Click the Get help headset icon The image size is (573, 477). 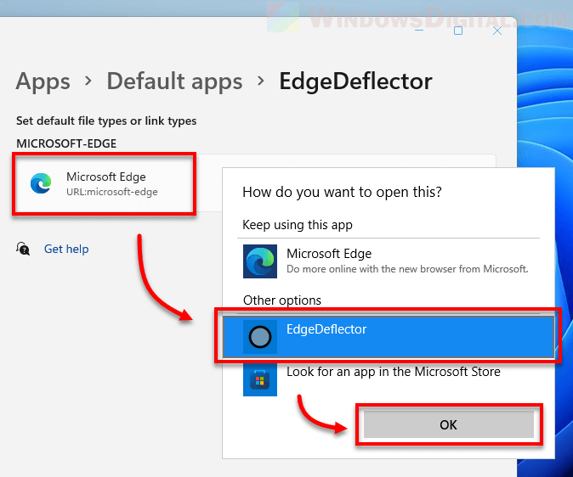coord(23,249)
